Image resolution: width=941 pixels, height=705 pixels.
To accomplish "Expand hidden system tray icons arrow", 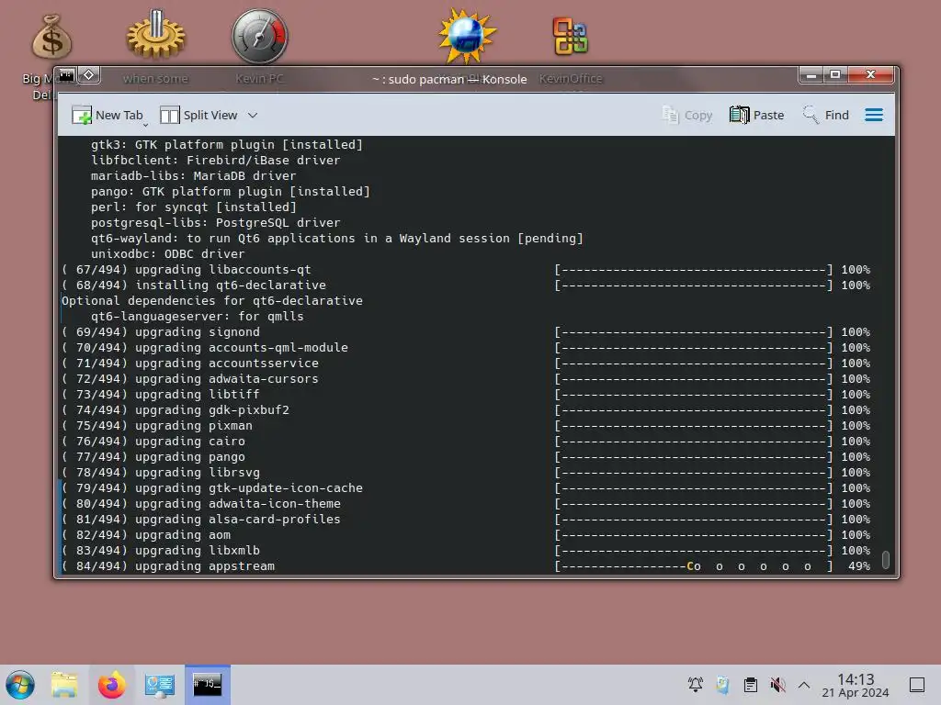I will click(x=804, y=685).
